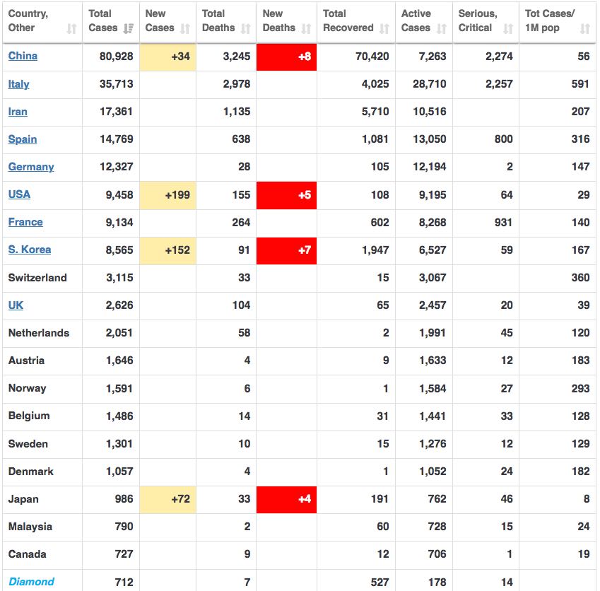
Task: Click Tot Cases/1M pop sort icon
Action: (x=584, y=28)
